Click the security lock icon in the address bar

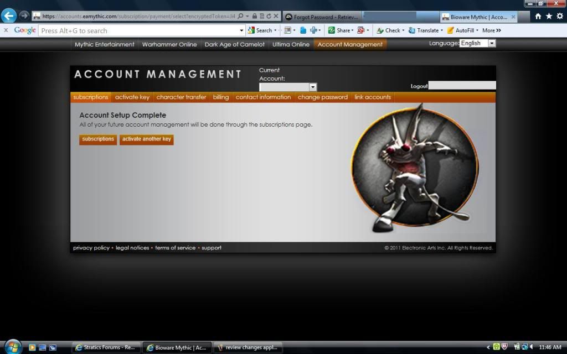(255, 16)
